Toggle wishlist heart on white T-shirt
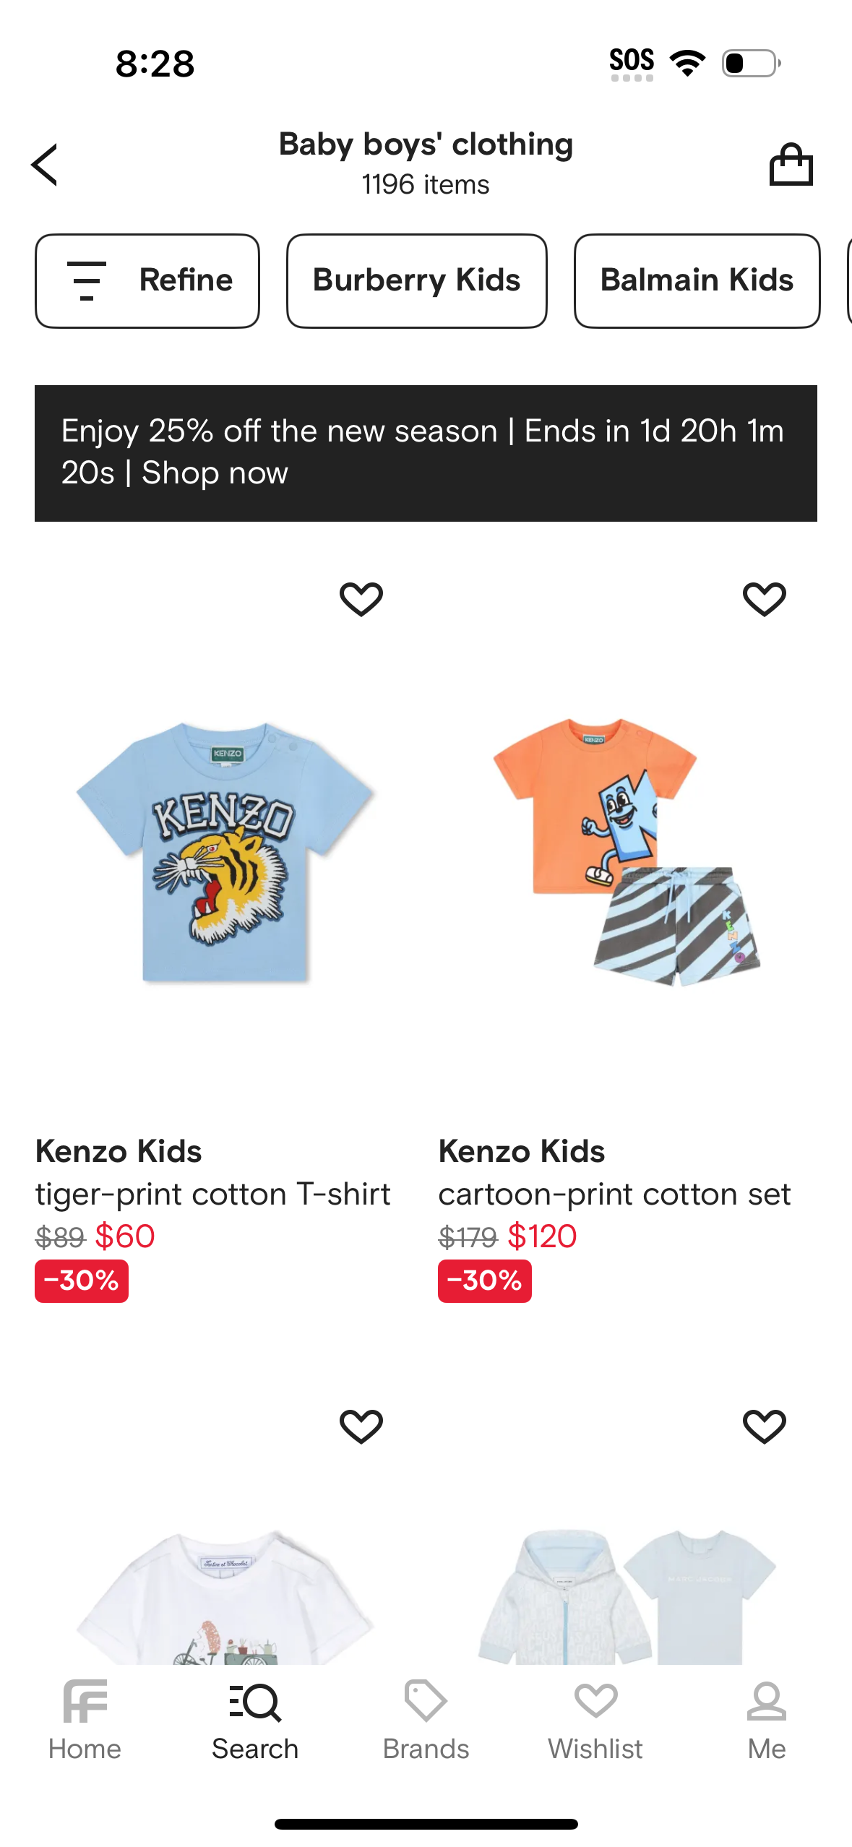The width and height of the screenshot is (852, 1847). pyautogui.click(x=361, y=1426)
